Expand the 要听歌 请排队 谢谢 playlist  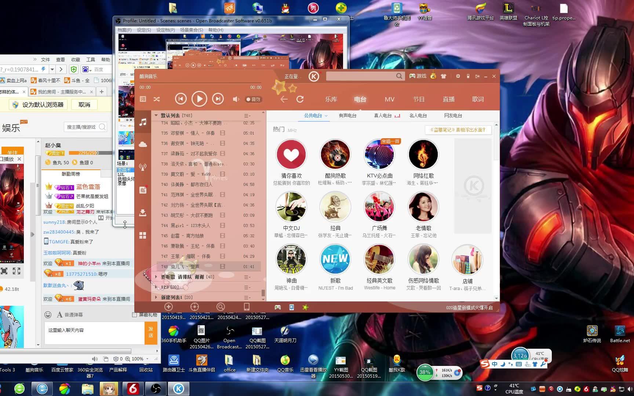point(156,277)
